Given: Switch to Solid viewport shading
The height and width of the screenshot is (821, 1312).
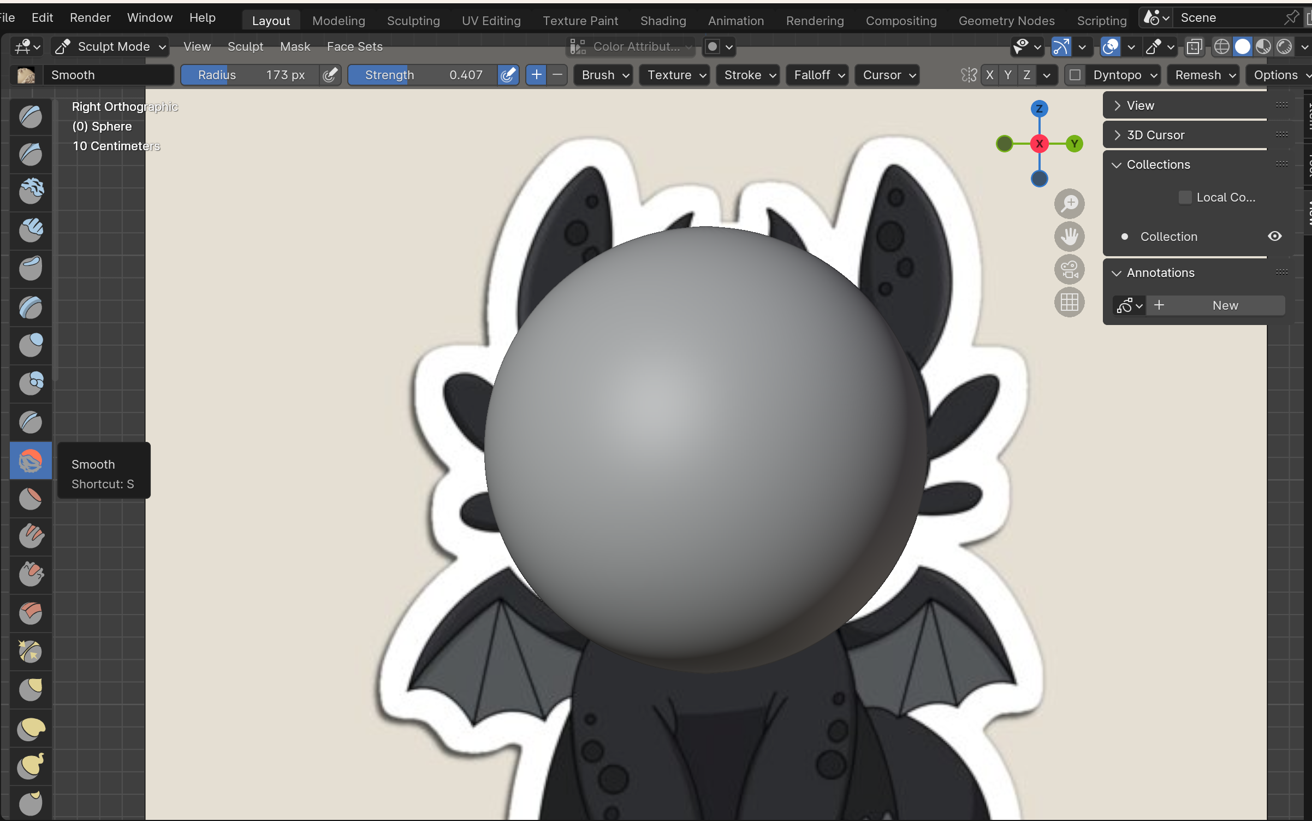Looking at the screenshot, I should (x=1242, y=47).
